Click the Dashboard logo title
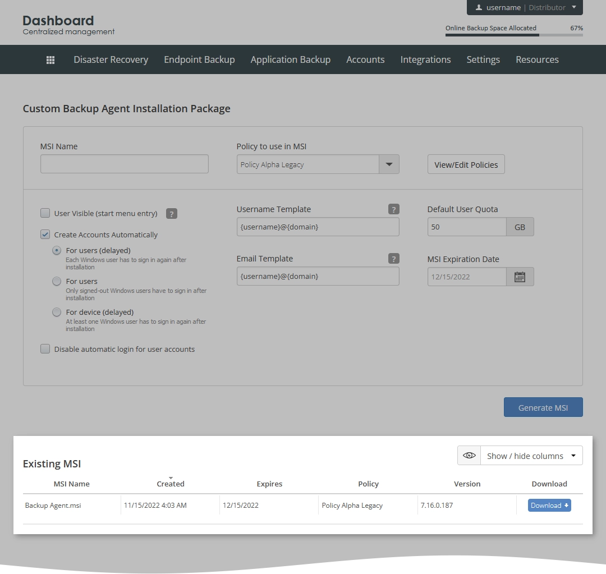Viewport: 606px width, 574px height. 58,21
